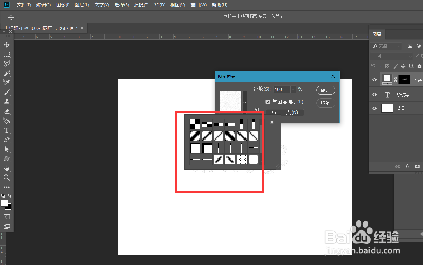The height and width of the screenshot is (265, 423).
Task: Select the Horizontal Type tool
Action: 7,130
